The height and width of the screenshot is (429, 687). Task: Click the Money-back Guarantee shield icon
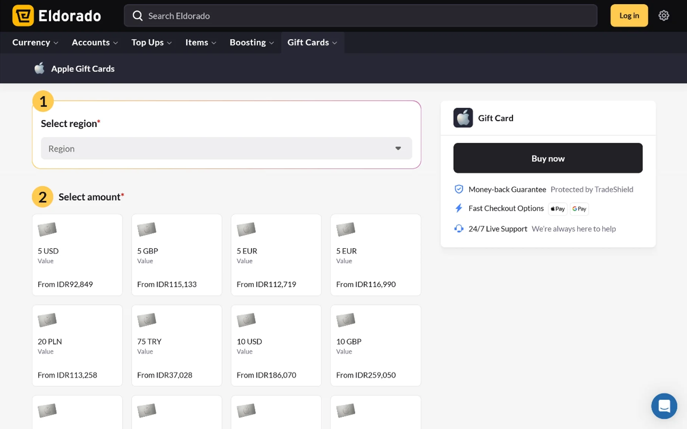(x=459, y=189)
